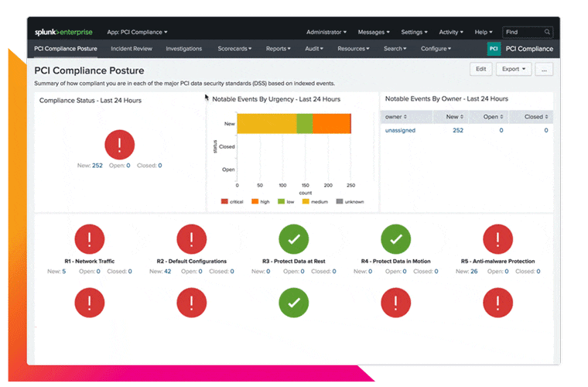588x387 pixels.
Task: Click the Compliance Status red alert icon
Action: pyautogui.click(x=120, y=145)
